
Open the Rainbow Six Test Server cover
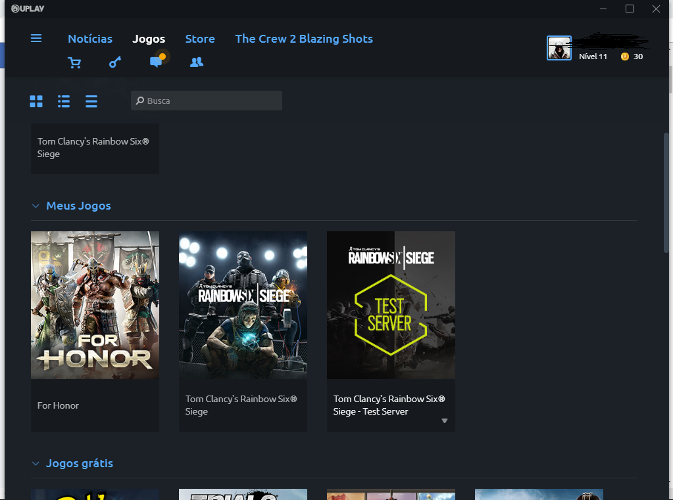(x=391, y=305)
